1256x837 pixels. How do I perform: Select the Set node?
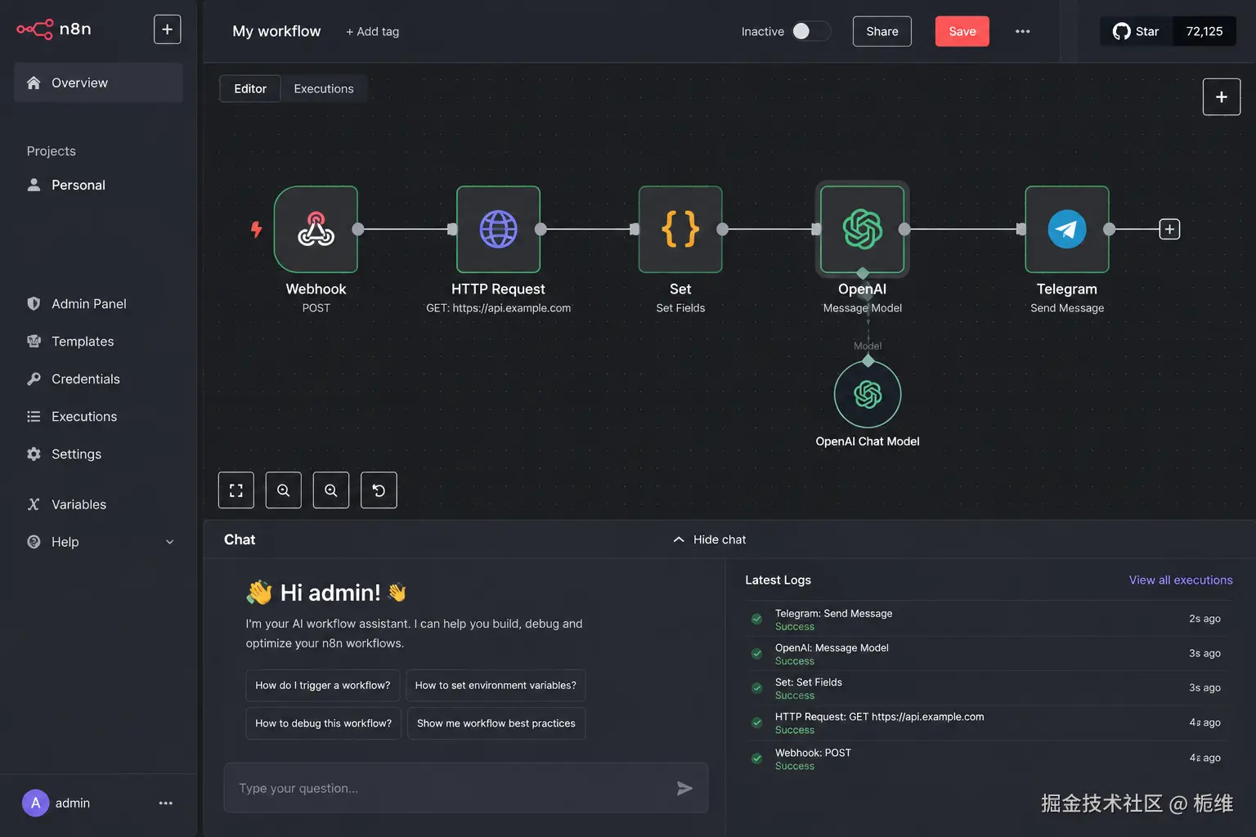coord(680,230)
